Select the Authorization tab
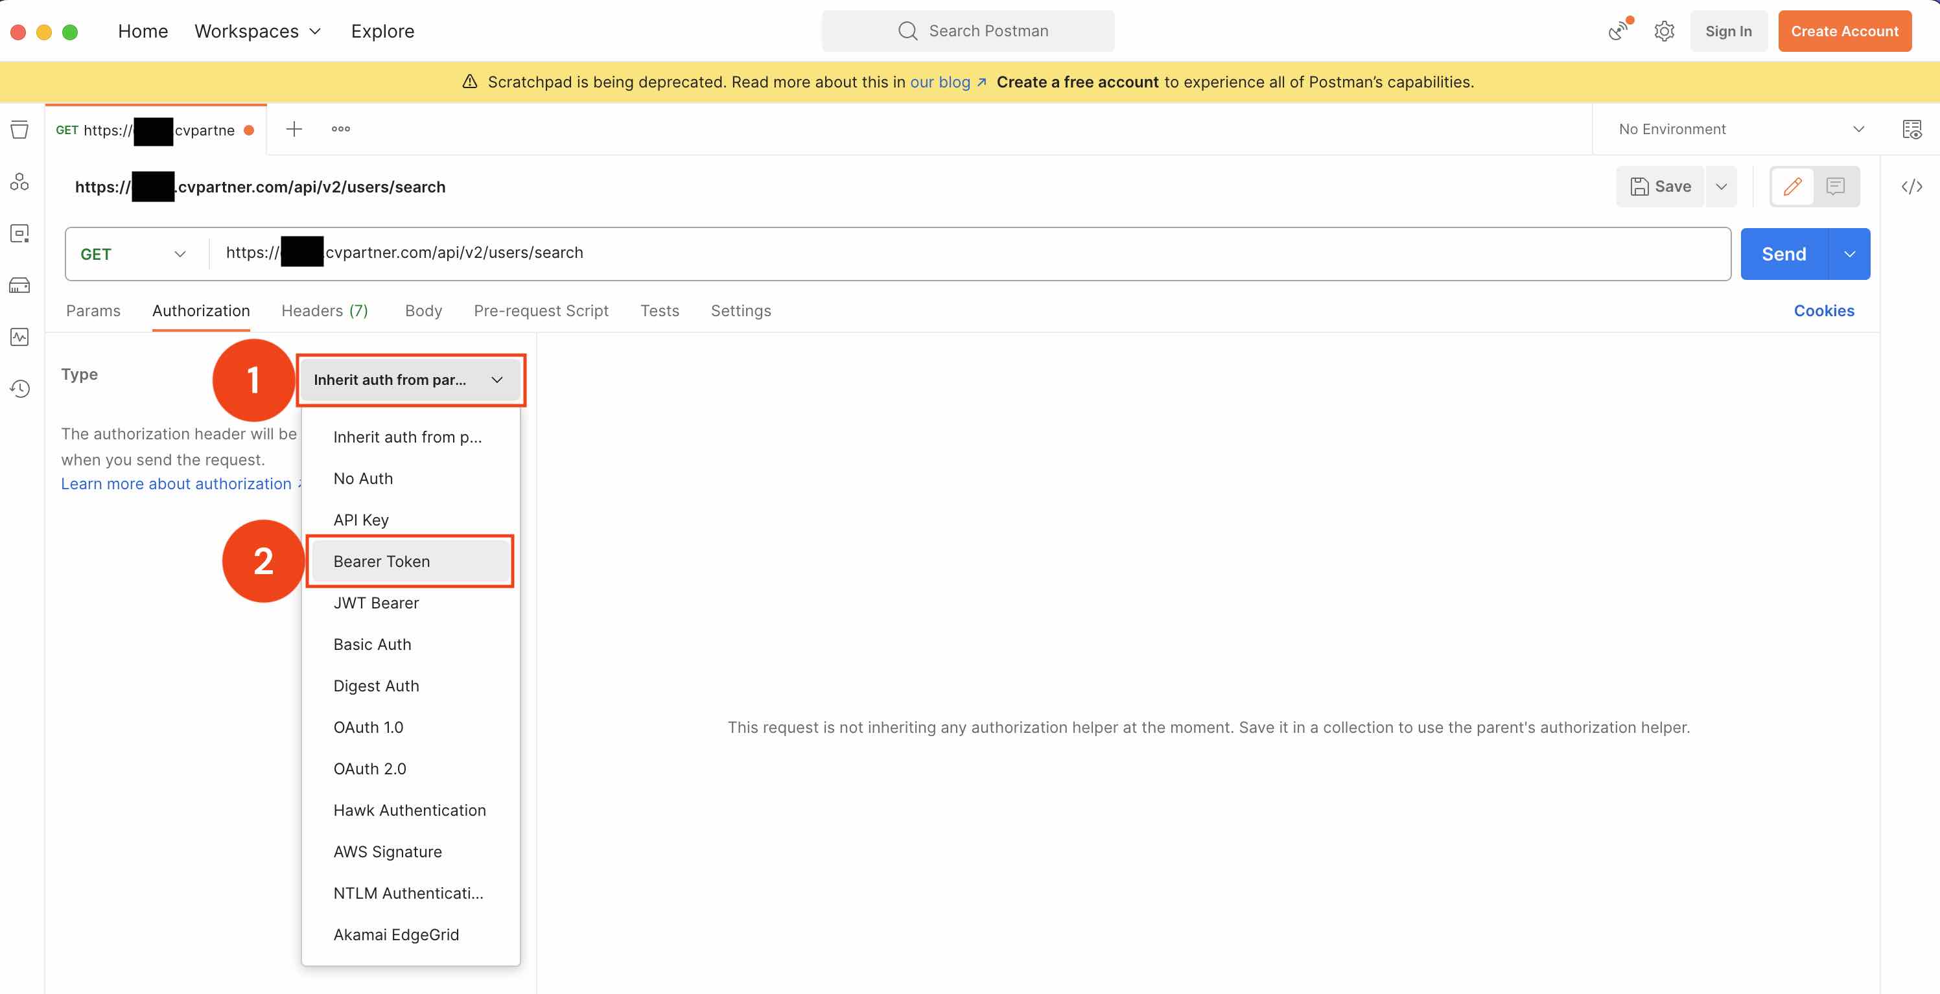Screen dimensions: 1940x994 pyautogui.click(x=200, y=310)
